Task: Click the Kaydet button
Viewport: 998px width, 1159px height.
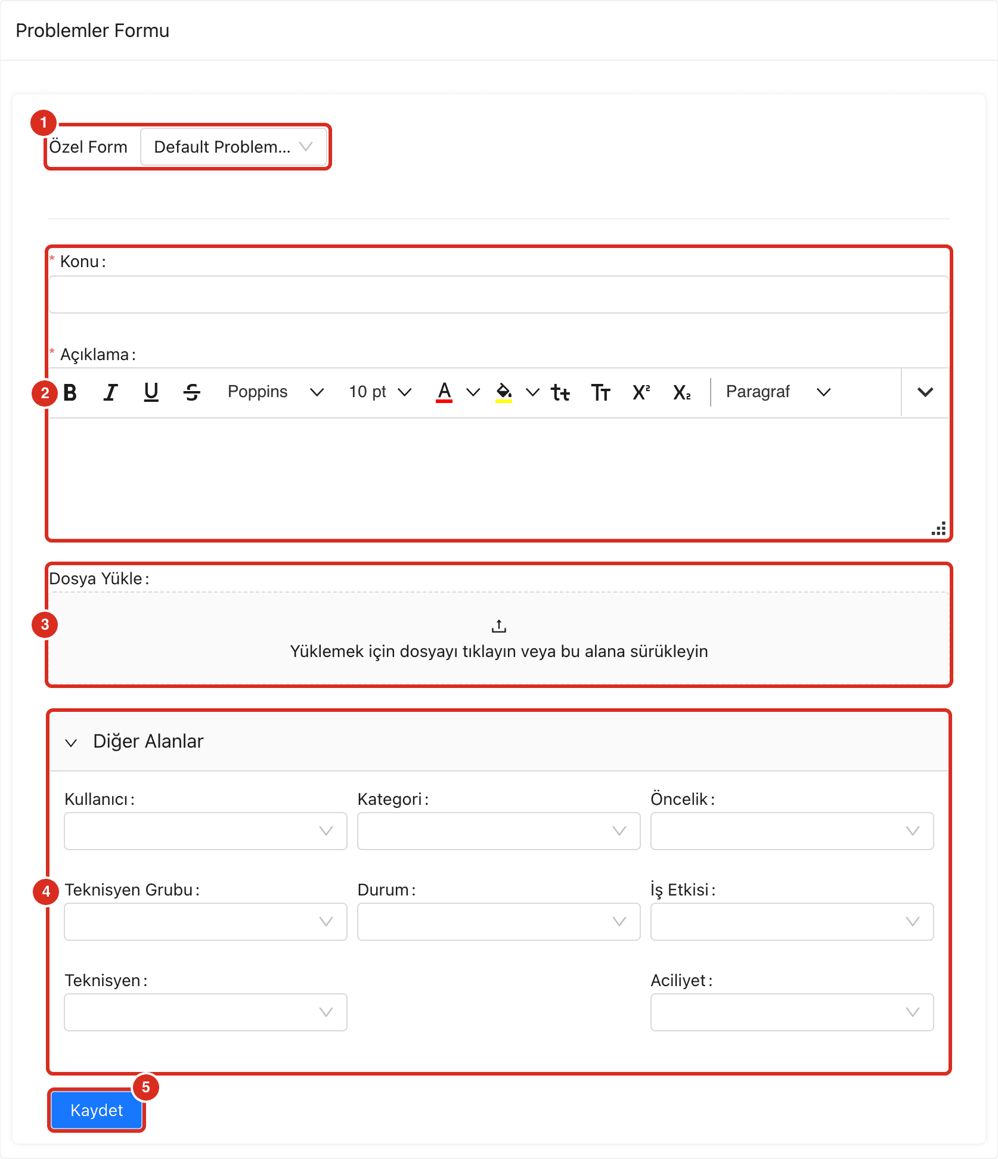Action: coord(97,1110)
